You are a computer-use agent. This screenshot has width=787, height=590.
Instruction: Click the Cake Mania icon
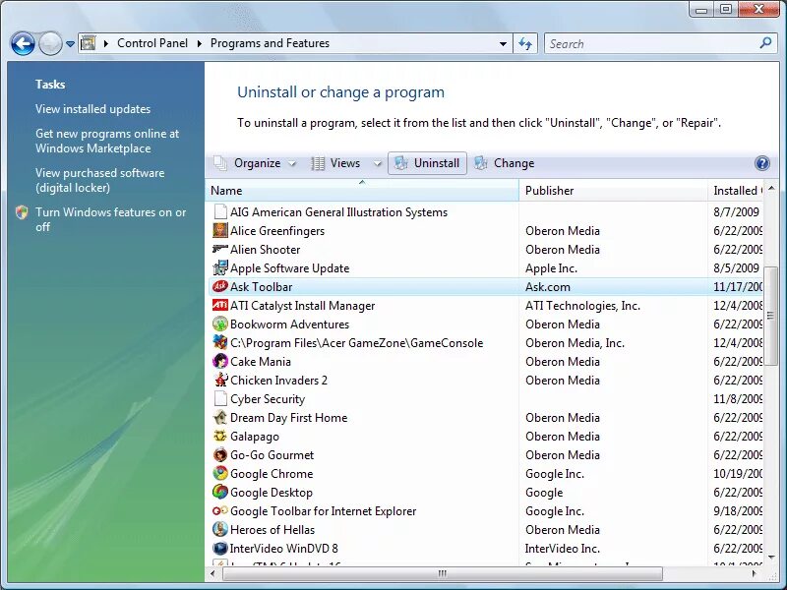click(219, 361)
